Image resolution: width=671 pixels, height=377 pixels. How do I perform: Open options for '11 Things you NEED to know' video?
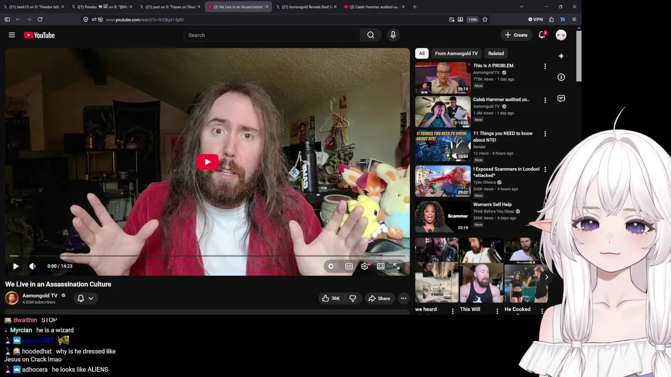[545, 134]
